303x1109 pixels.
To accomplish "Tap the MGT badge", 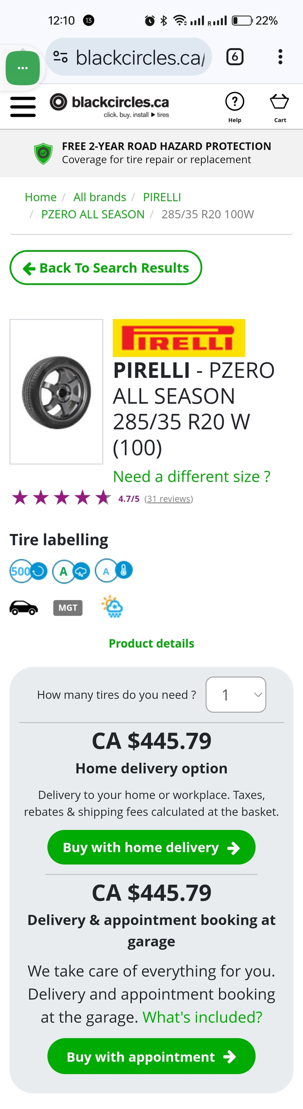I will (68, 607).
